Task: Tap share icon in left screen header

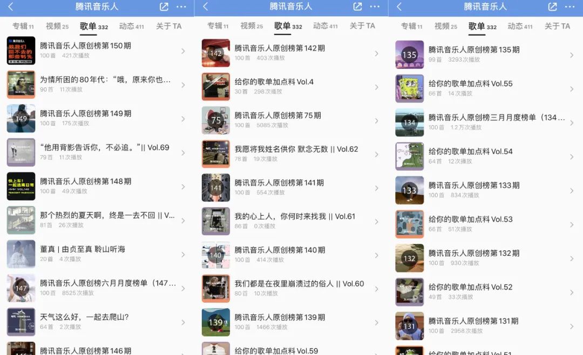Action: (x=164, y=6)
